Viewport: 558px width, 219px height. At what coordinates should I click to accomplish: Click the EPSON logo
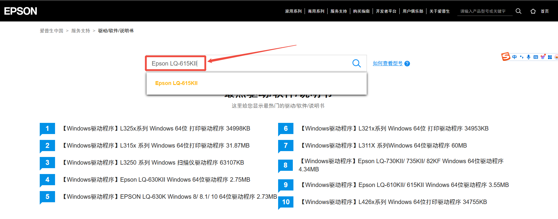[x=21, y=11]
